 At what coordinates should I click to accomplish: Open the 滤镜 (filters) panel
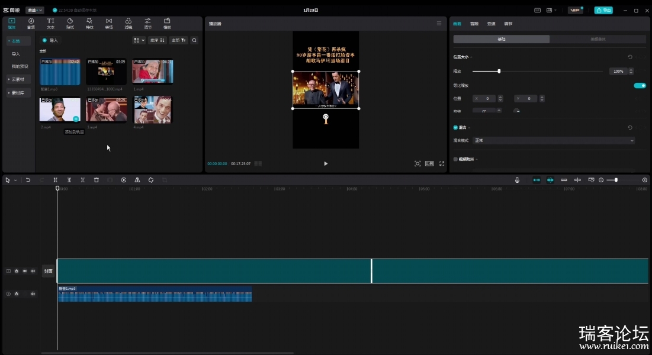click(129, 23)
